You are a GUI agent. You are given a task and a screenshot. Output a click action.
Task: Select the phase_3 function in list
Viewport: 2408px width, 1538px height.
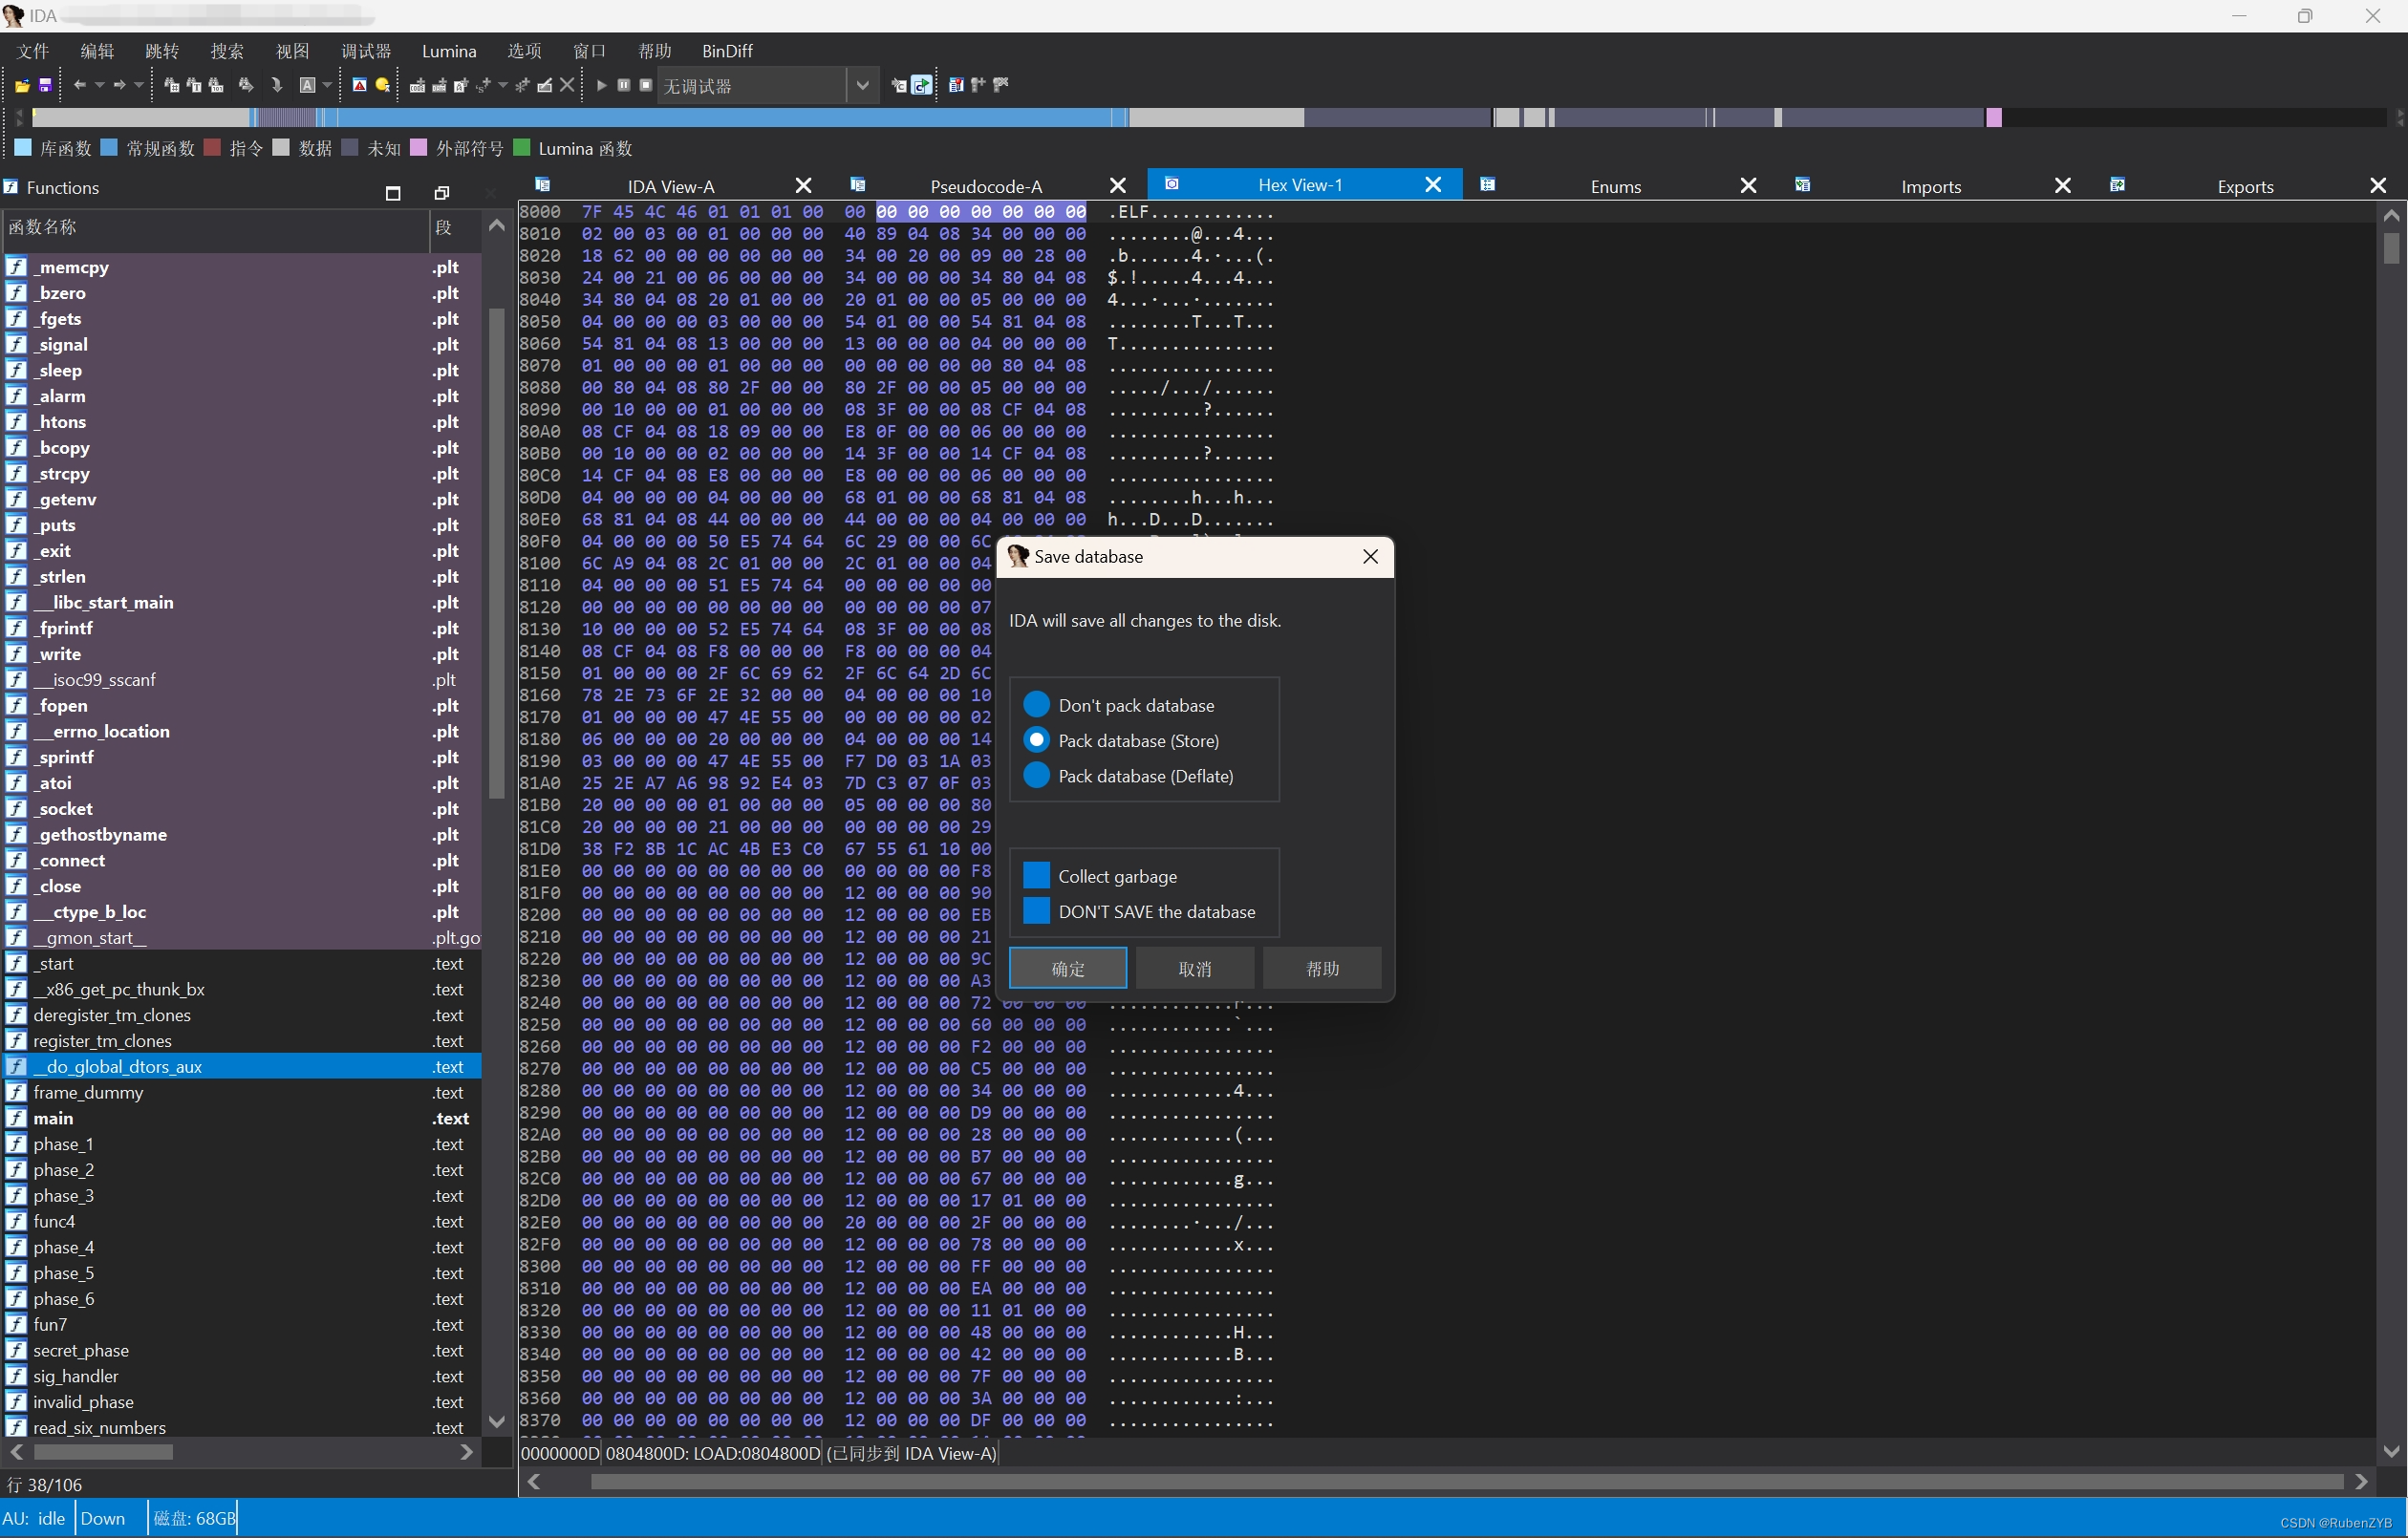(x=63, y=1196)
